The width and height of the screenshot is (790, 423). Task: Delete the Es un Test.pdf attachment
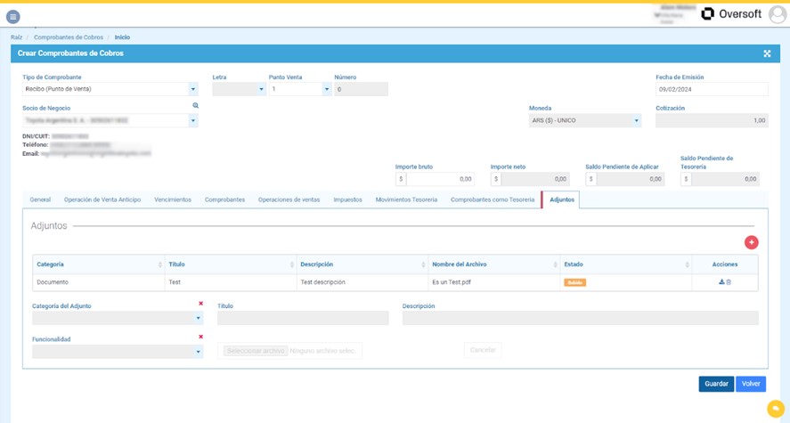(729, 282)
